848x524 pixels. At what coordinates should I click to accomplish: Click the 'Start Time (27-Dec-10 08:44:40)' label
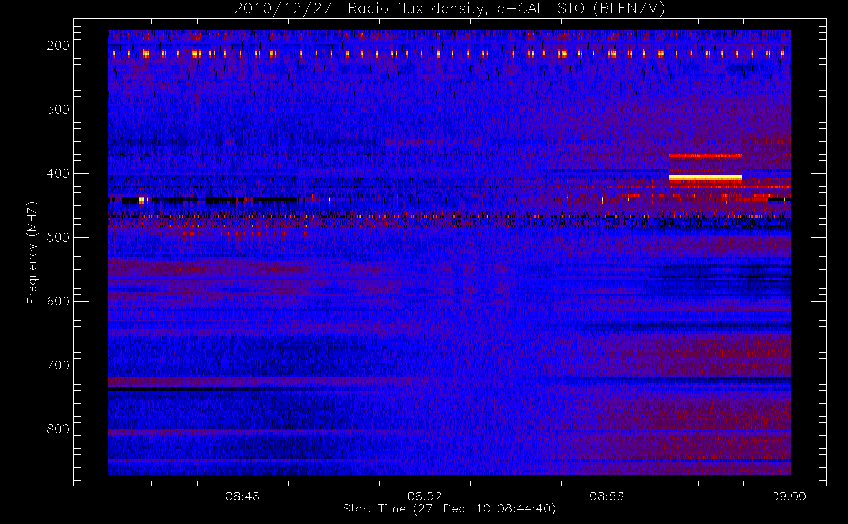tap(449, 509)
